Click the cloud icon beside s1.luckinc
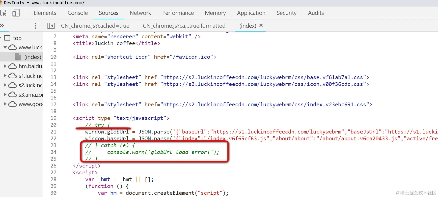The image size is (438, 197). [13, 76]
